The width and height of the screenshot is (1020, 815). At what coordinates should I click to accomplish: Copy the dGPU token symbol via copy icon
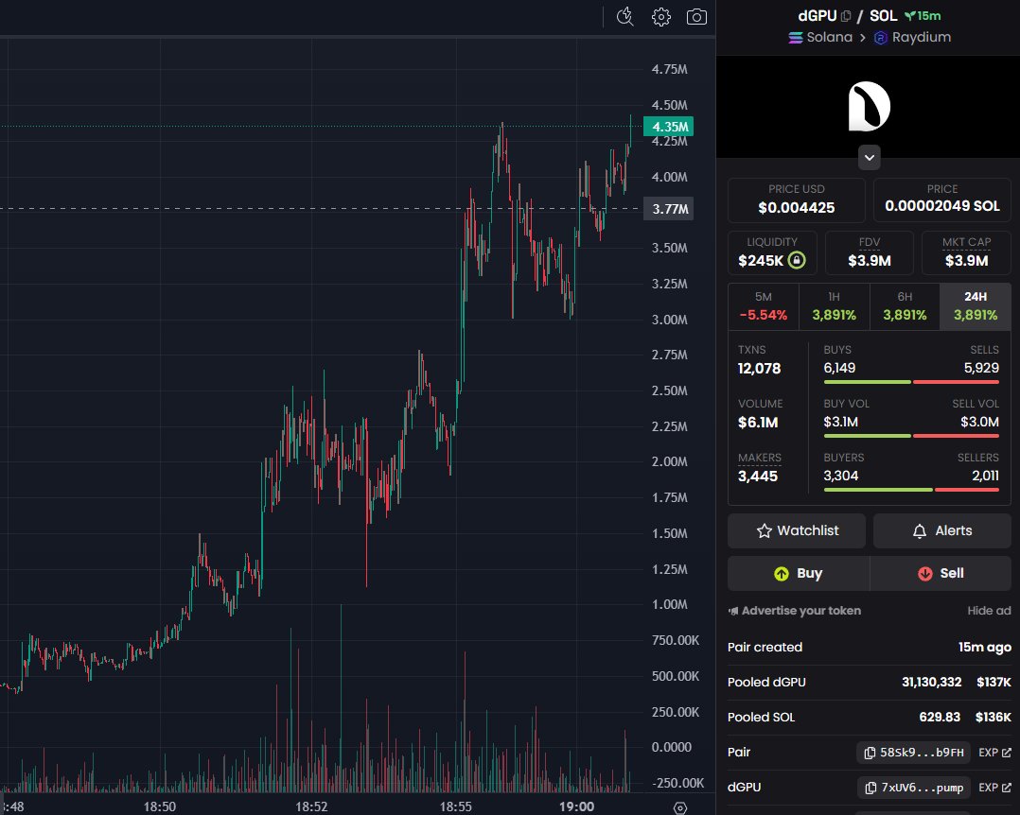(846, 15)
